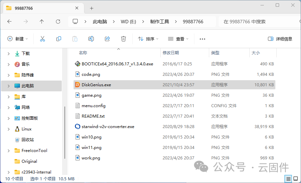Open the 排序 sort dropdown
This screenshot has width=301, height=183.
click(148, 39)
